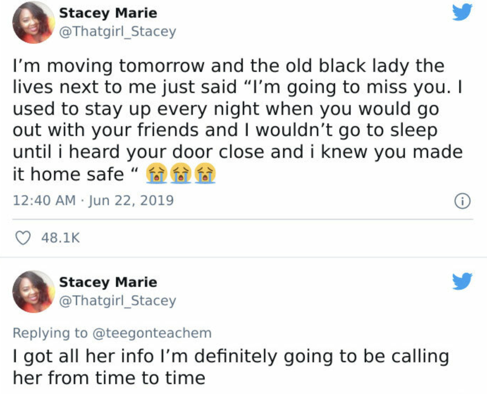Open Stacey Marie's avatar on the reply tweet
This screenshot has width=487, height=394.
coord(33,292)
